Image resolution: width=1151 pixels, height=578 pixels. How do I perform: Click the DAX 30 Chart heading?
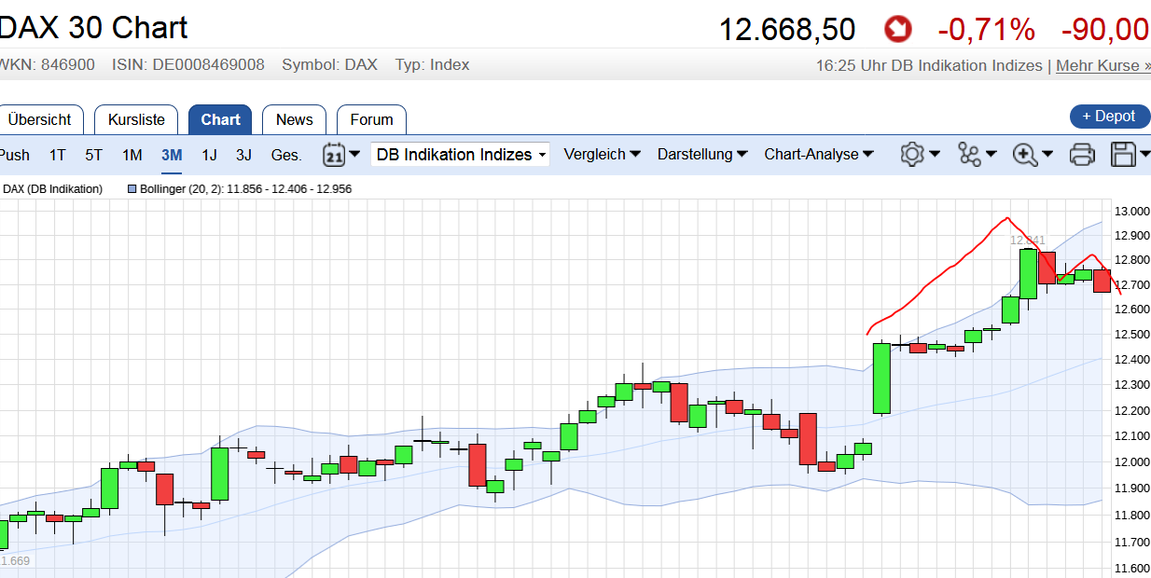click(x=93, y=28)
